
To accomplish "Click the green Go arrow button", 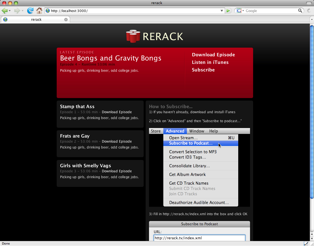I will point(228,11).
